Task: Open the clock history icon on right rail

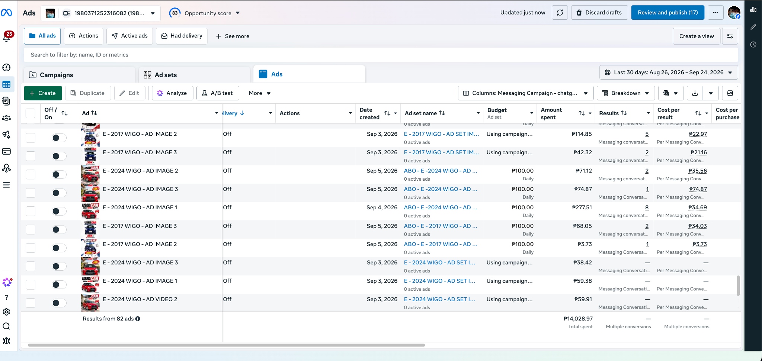Action: coord(753,45)
